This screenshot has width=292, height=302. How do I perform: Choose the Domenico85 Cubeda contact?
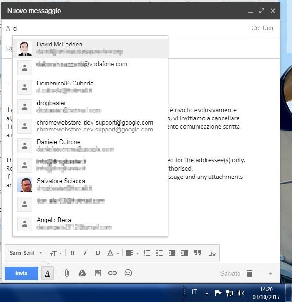tap(90, 87)
